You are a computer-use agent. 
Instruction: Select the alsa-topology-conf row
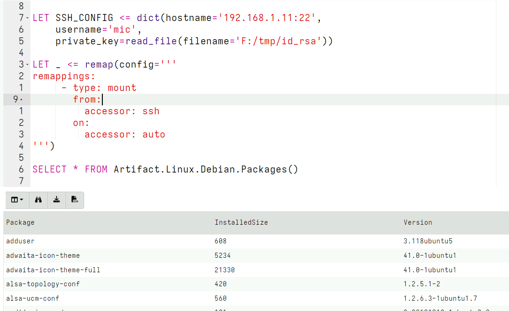[x=140, y=284]
